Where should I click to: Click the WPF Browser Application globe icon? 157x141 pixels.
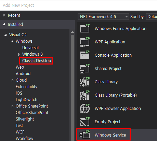(85, 108)
